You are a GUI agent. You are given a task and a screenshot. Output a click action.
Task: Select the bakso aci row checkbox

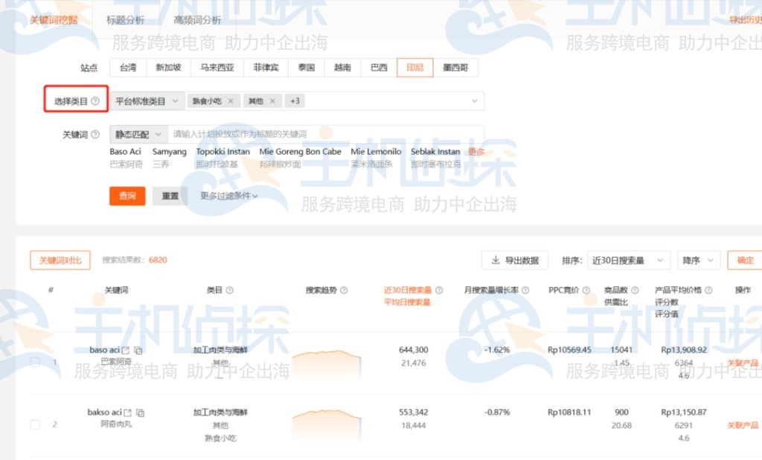tap(34, 424)
